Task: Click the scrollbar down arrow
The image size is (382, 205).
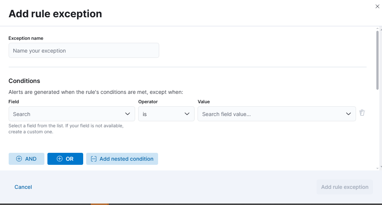Action: pos(377,167)
